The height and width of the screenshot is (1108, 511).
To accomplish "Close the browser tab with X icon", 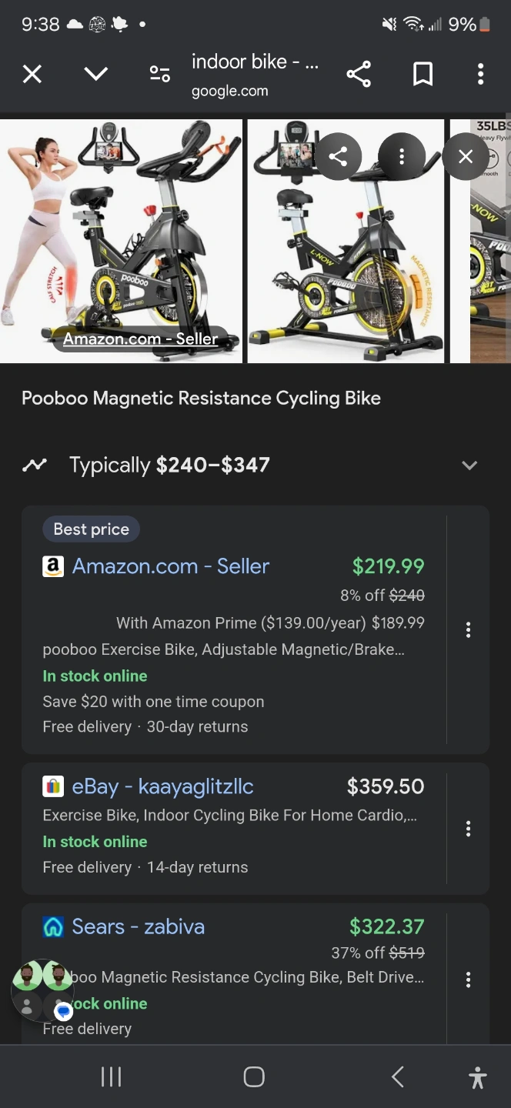I will point(32,74).
